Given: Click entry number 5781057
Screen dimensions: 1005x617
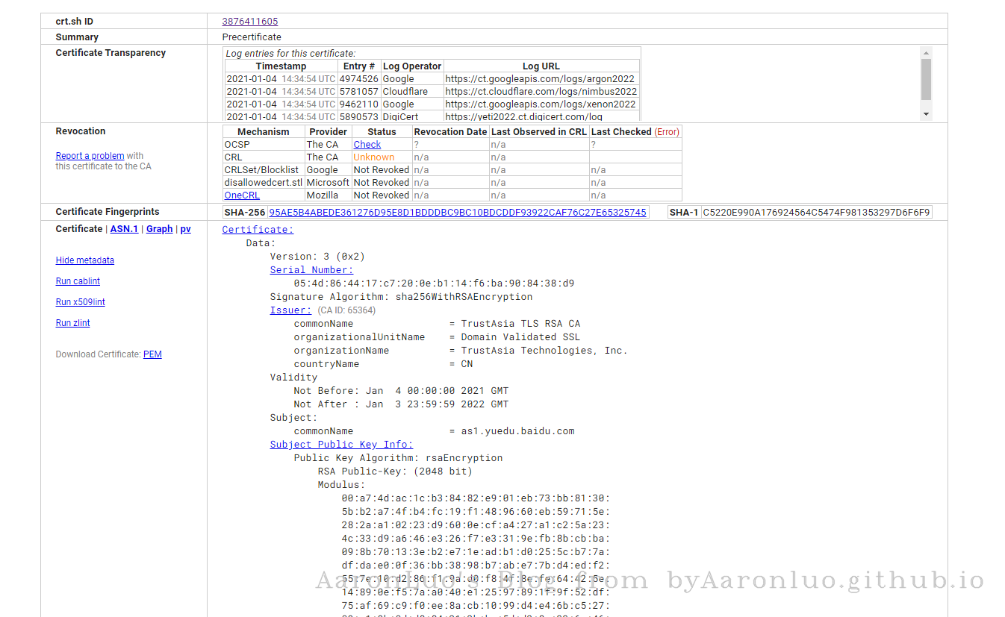Looking at the screenshot, I should click(x=359, y=92).
